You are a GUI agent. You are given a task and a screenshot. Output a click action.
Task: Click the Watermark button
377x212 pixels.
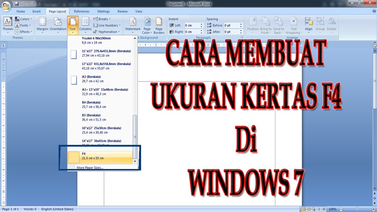[x=133, y=25]
